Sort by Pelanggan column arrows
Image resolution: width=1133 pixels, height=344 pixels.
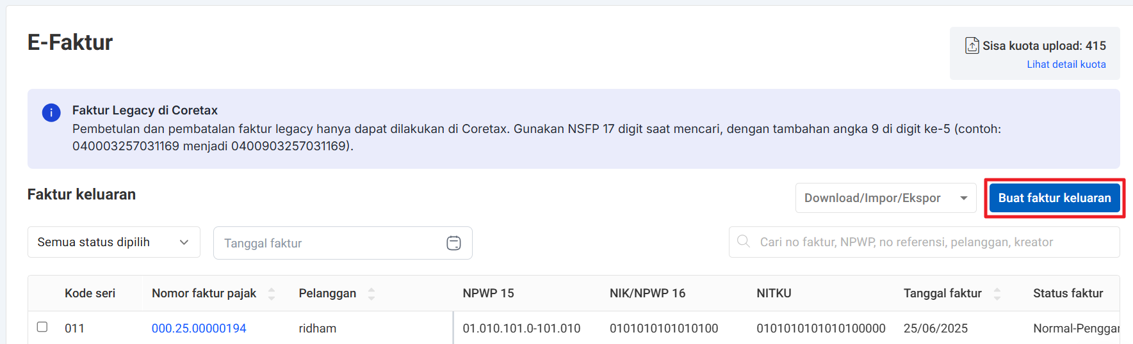[371, 293]
